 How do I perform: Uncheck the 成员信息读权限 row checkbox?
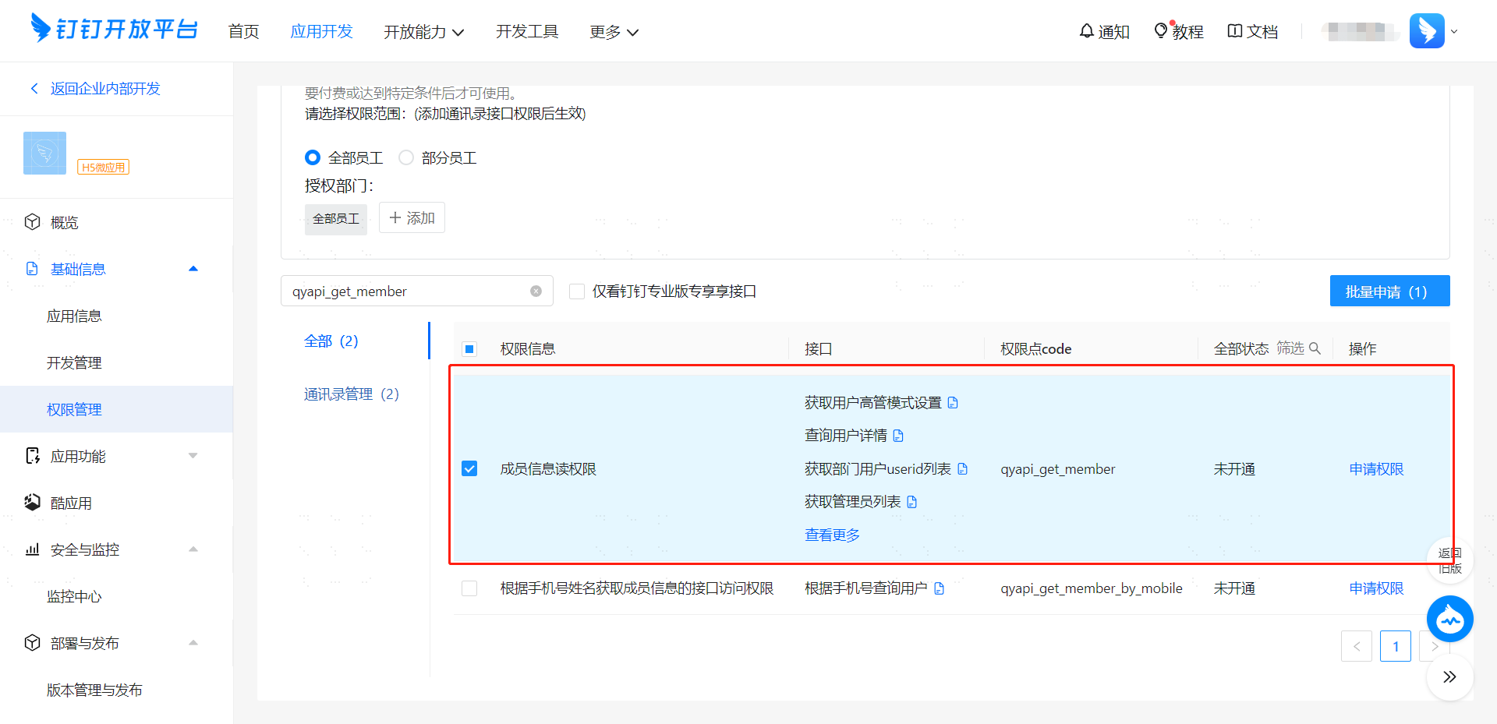(x=469, y=468)
